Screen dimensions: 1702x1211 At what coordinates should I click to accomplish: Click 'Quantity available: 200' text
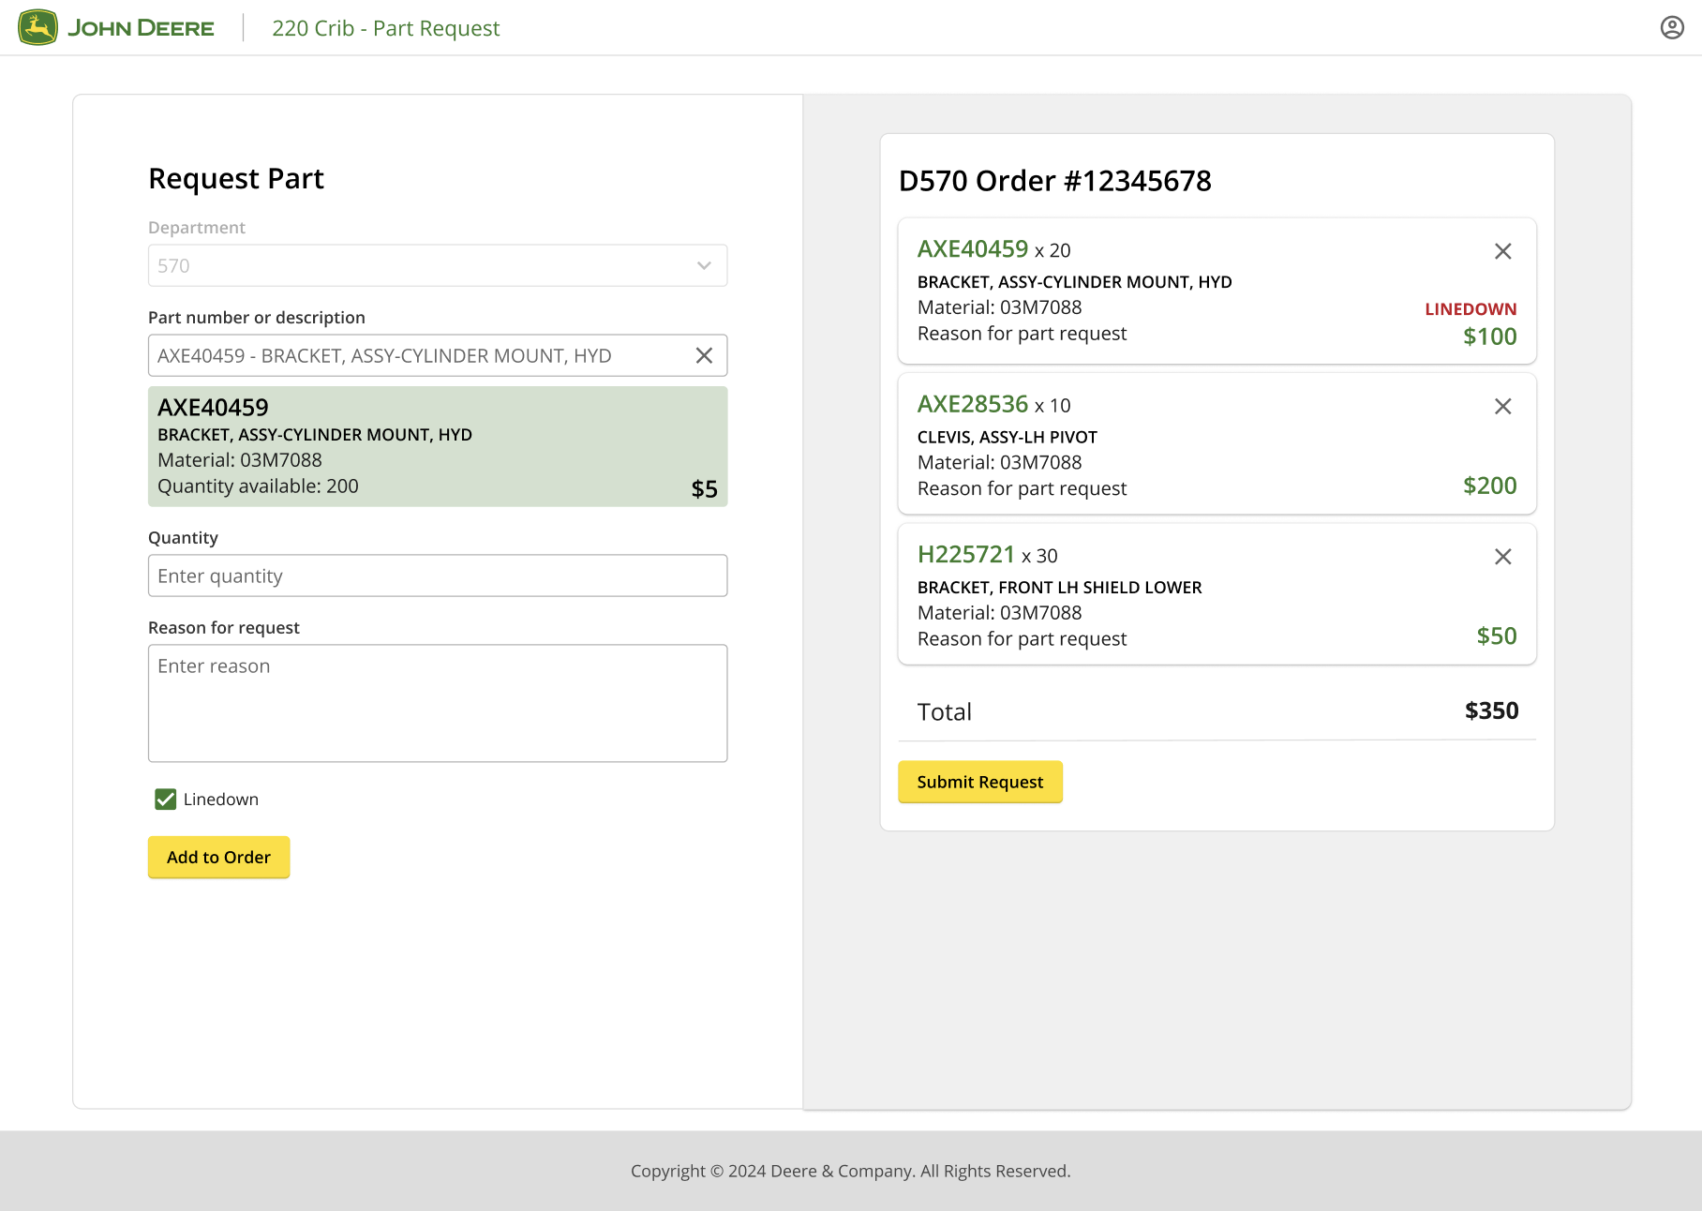258,486
